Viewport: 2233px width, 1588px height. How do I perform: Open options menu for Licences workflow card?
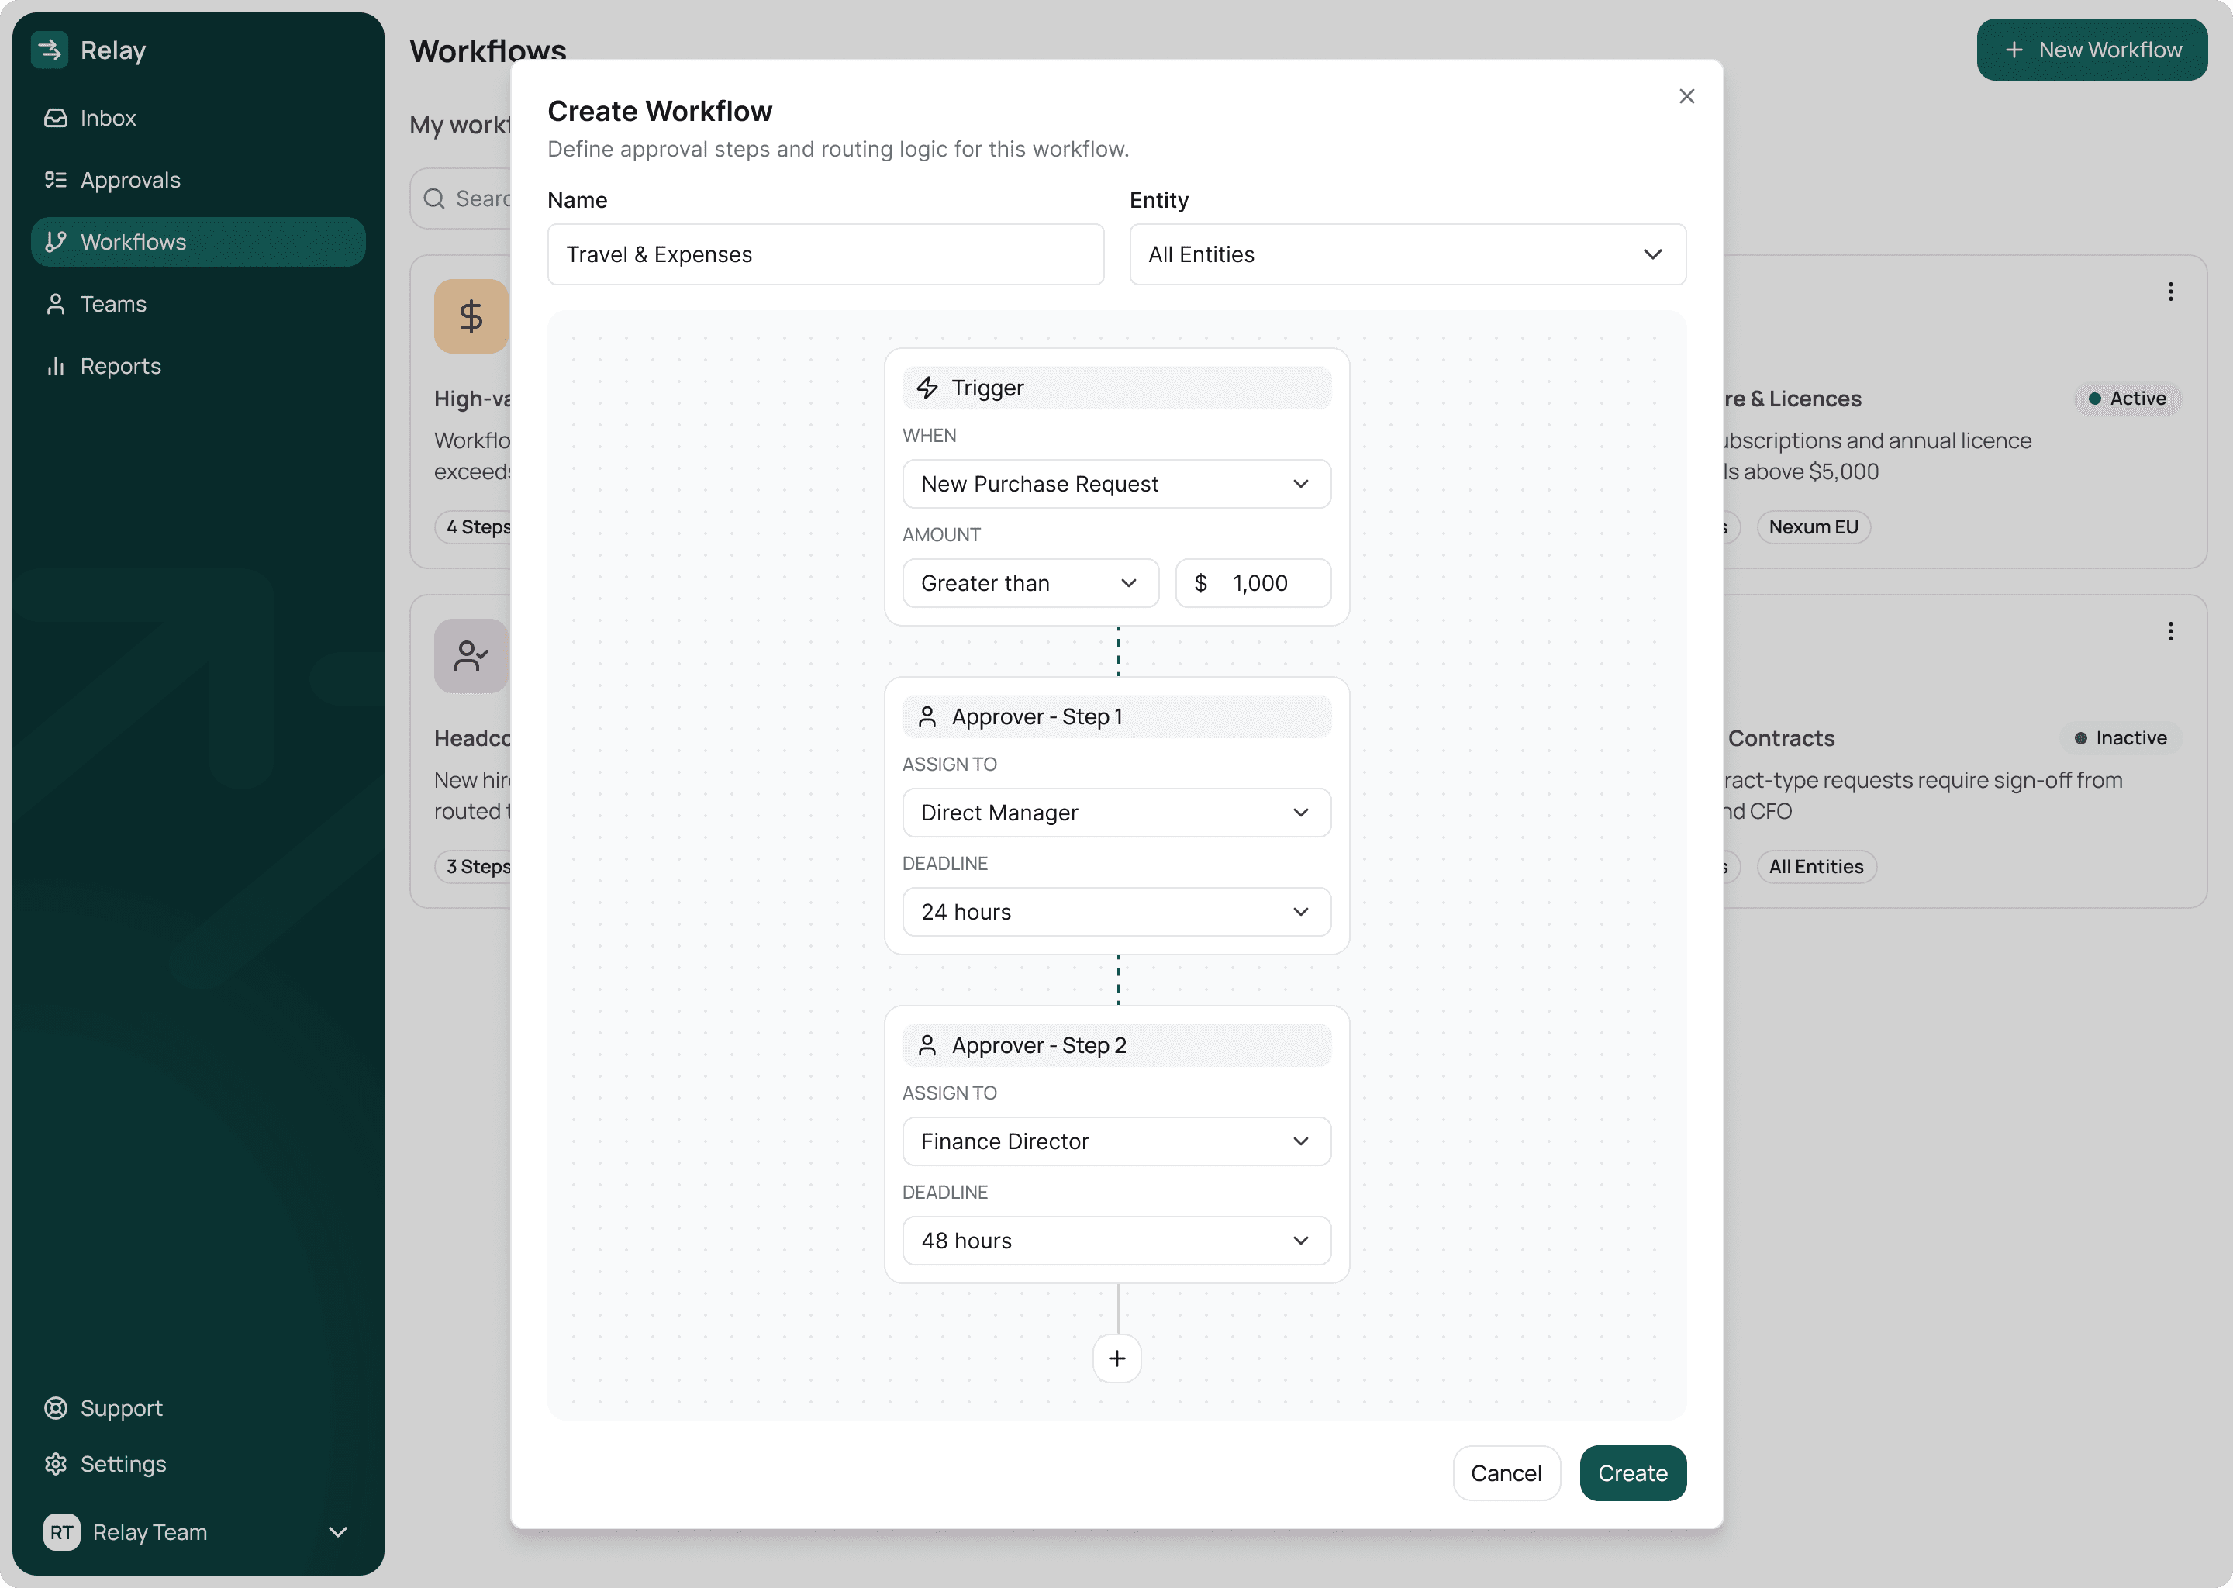(2170, 292)
